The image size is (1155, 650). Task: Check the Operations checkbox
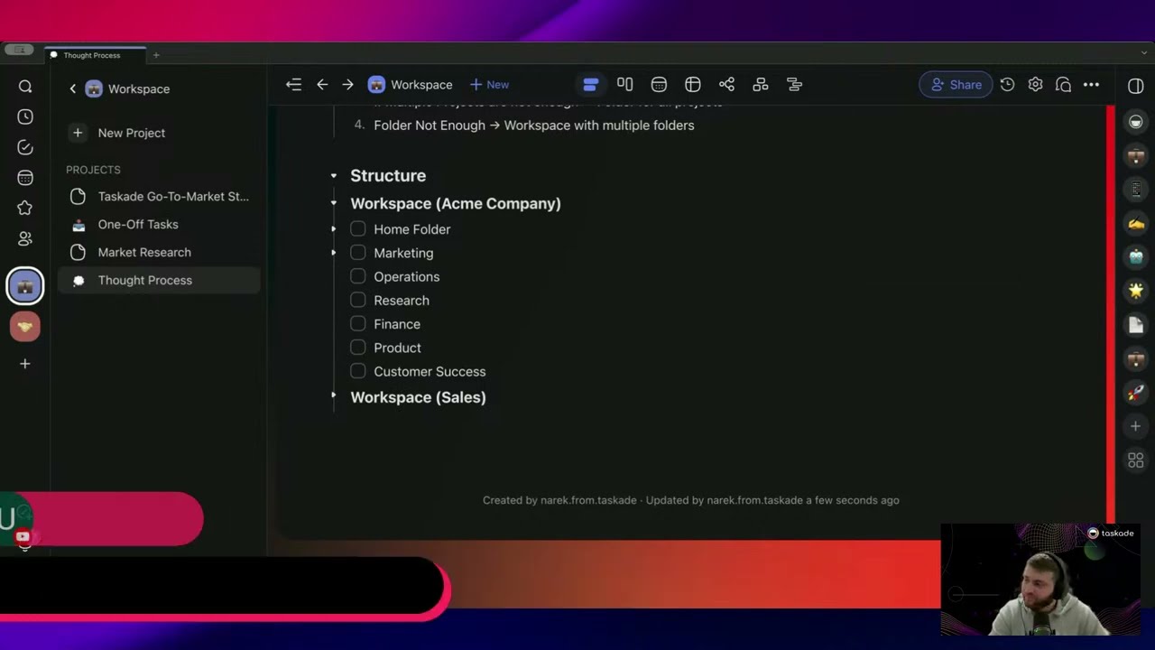[x=358, y=276]
